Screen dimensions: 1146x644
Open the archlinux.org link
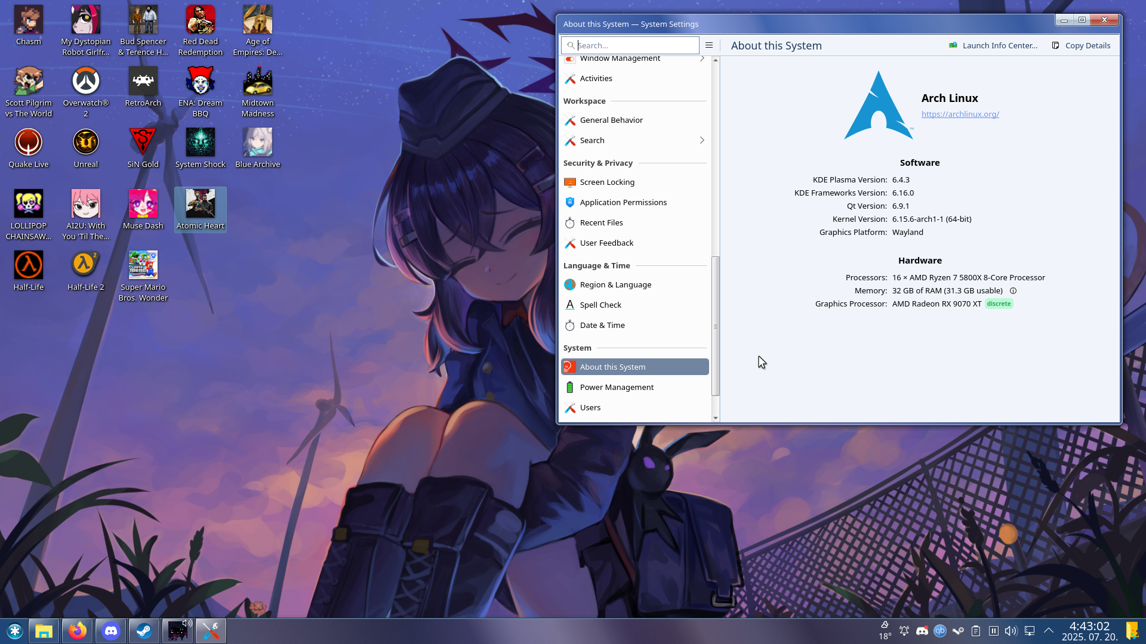[x=960, y=114]
